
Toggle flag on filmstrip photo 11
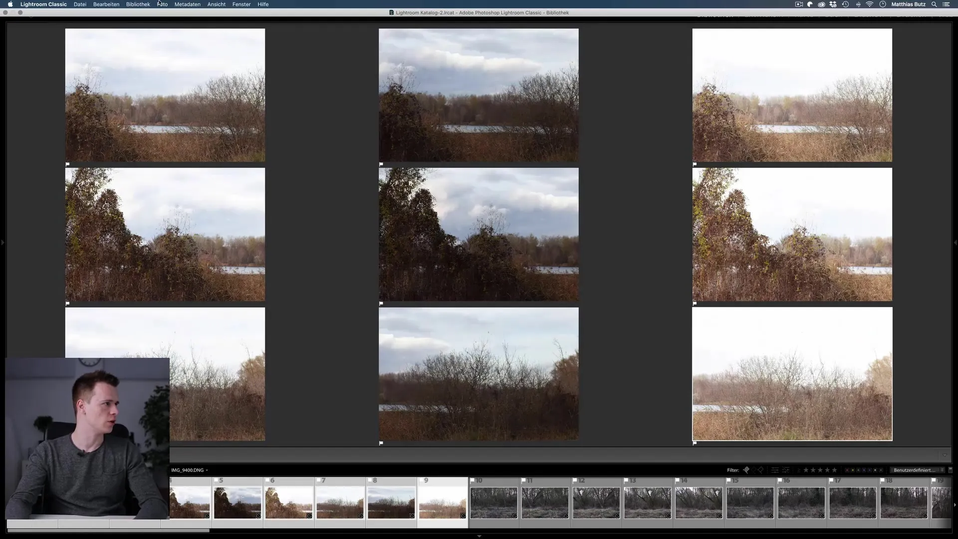click(x=524, y=480)
